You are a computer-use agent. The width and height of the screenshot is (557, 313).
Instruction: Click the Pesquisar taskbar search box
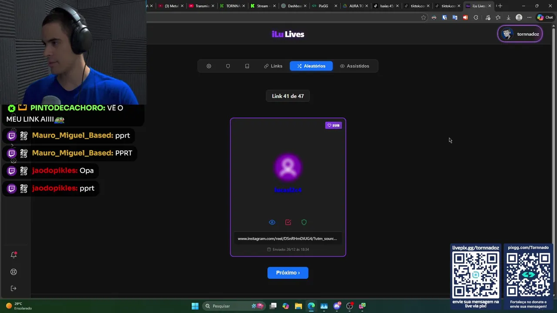point(234,306)
